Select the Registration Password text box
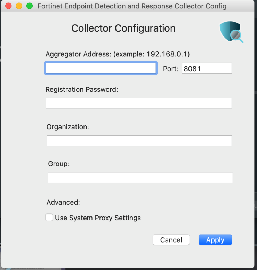Viewport: 257px width, 270px height. 138,103
